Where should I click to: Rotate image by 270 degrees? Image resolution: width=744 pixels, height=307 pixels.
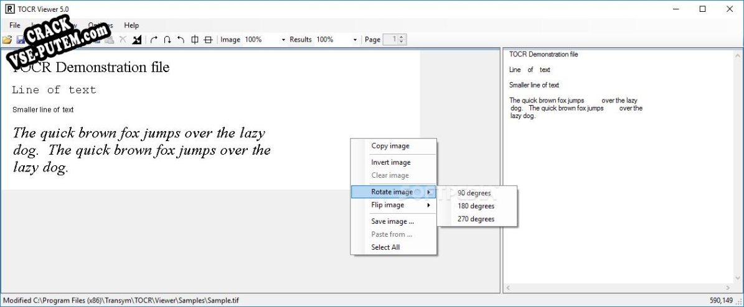coord(477,219)
